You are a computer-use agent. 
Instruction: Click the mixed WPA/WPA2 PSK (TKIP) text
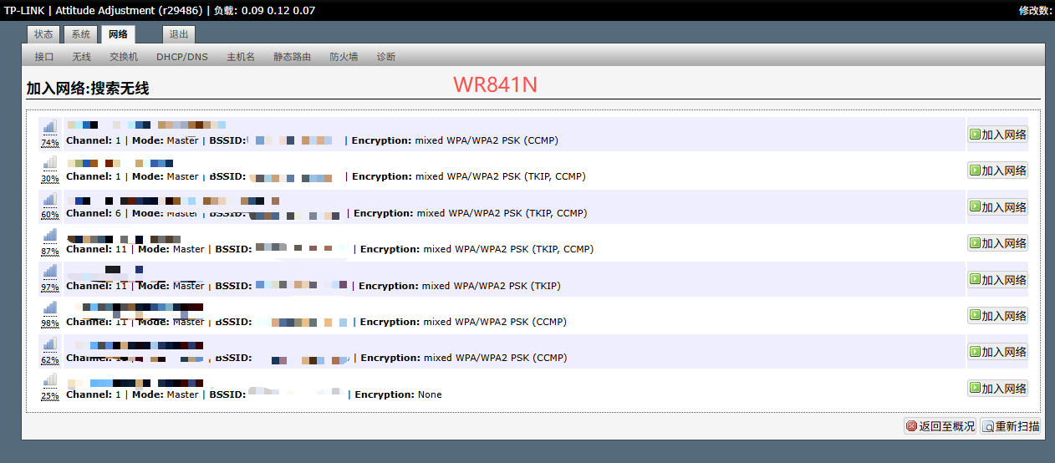(491, 286)
